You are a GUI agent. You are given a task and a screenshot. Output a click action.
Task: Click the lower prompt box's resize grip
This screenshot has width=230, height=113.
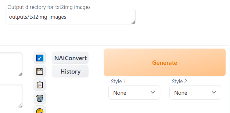click(x=20, y=105)
